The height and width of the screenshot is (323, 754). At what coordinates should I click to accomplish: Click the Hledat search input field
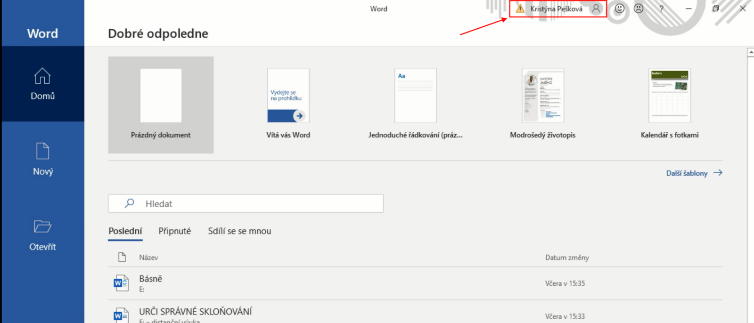pos(254,203)
